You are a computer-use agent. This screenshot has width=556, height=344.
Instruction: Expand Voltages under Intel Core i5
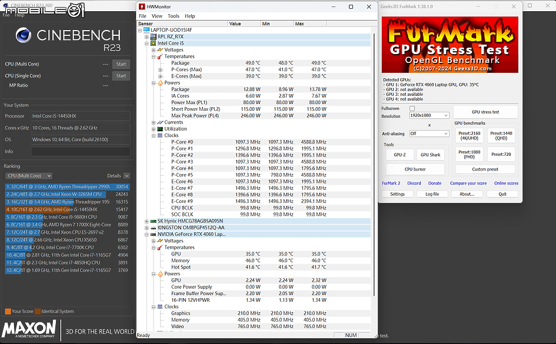coord(153,50)
